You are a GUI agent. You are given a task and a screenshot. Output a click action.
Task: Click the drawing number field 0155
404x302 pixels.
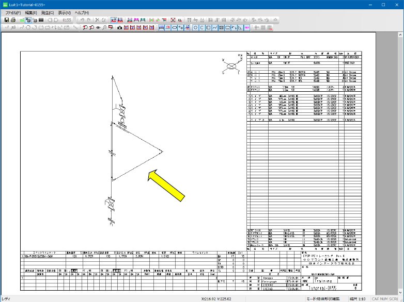click(67, 20)
